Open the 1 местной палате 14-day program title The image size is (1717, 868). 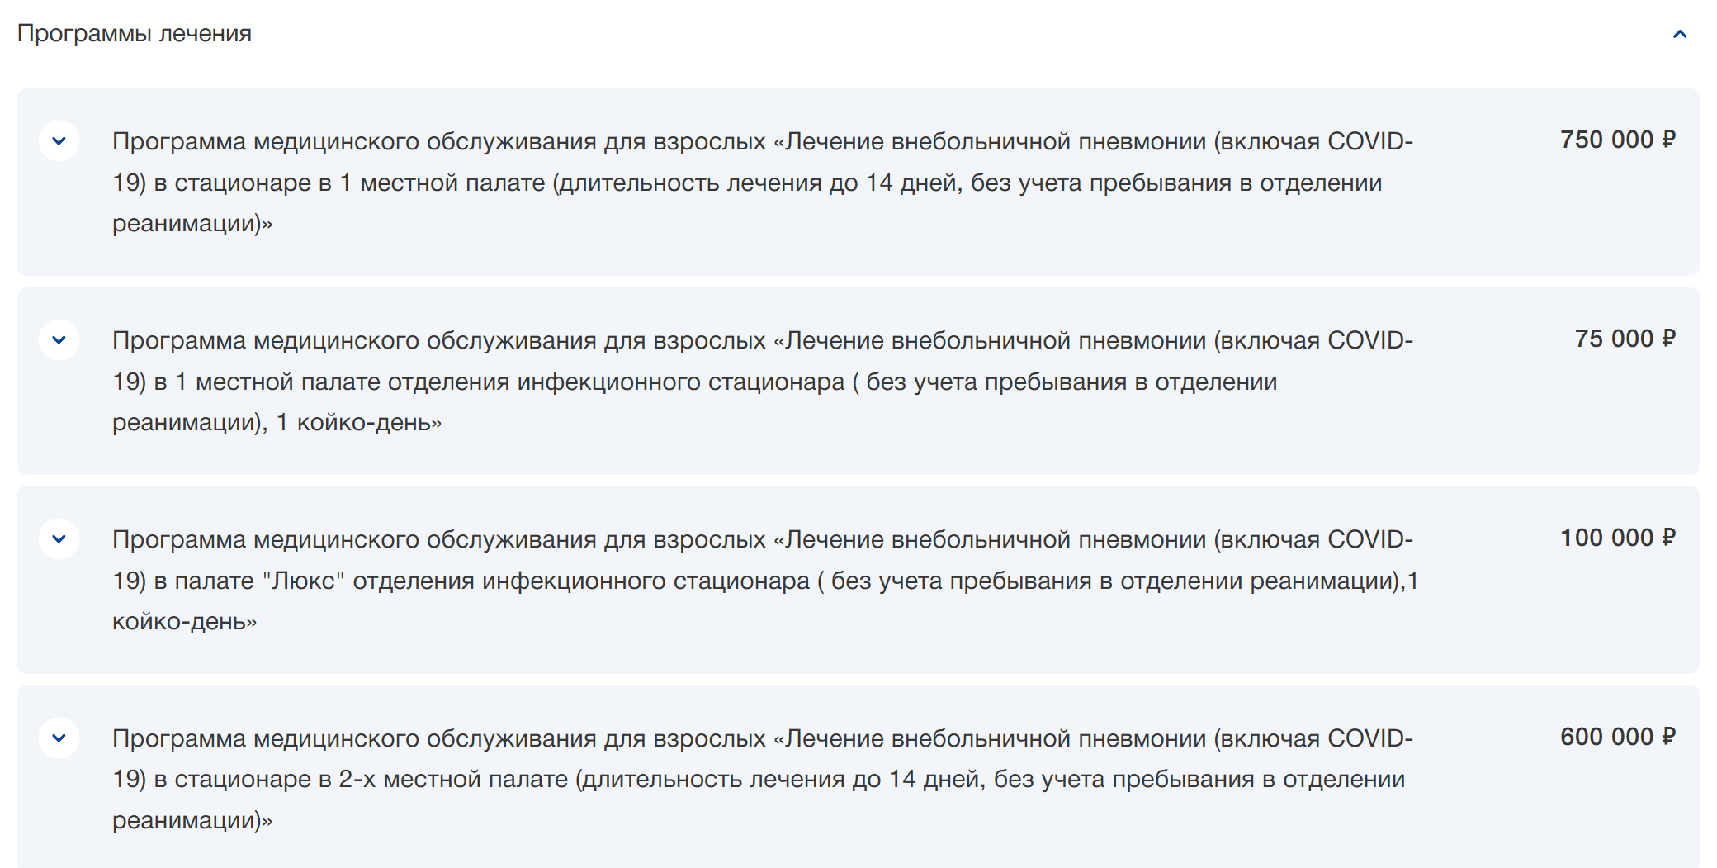pos(763,142)
